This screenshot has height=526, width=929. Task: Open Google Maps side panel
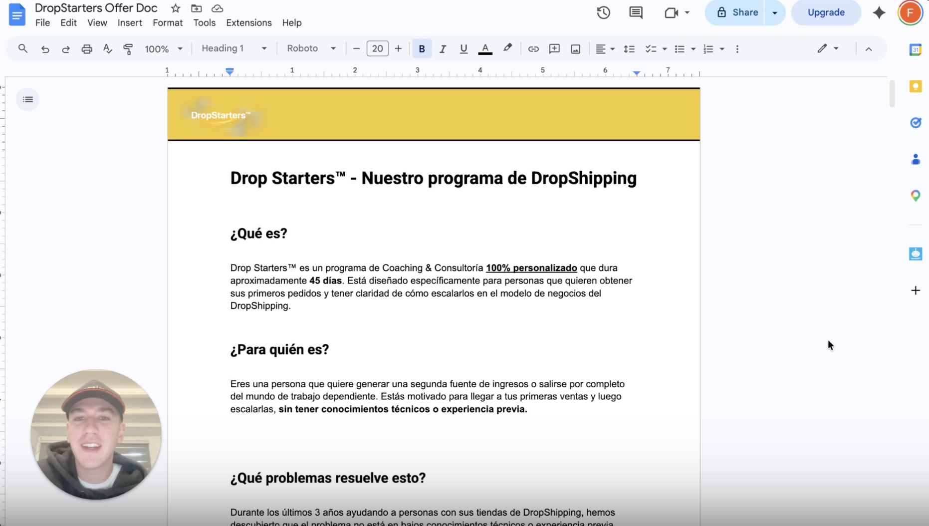(916, 196)
